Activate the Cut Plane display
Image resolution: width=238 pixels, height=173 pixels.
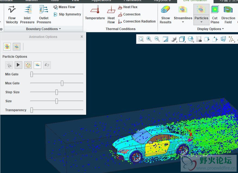pyautogui.click(x=215, y=15)
